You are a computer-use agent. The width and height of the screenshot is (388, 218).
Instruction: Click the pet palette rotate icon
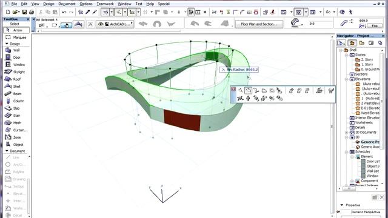[x=256, y=98]
